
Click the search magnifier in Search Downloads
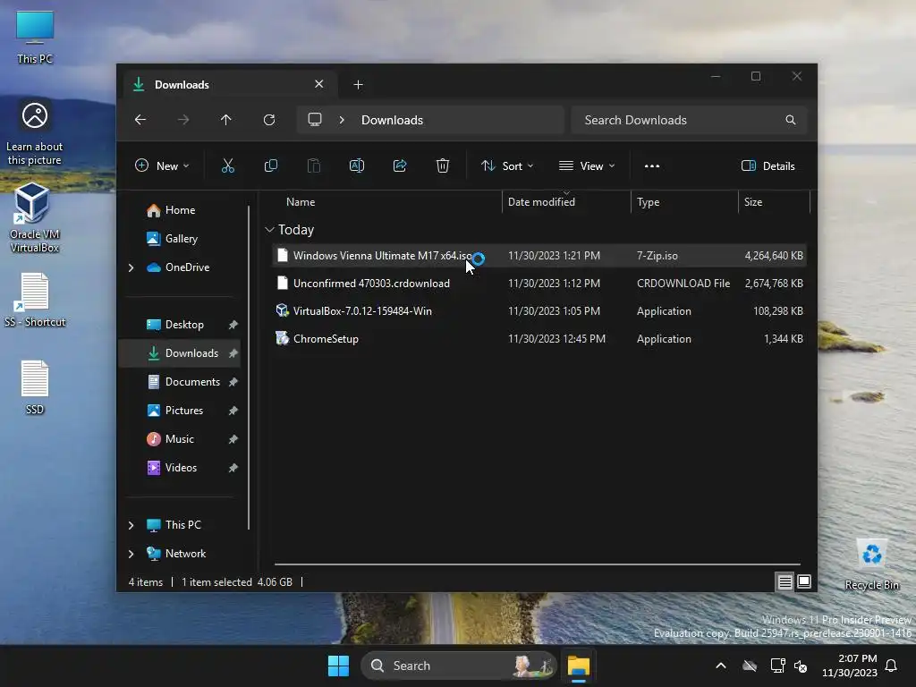point(791,120)
